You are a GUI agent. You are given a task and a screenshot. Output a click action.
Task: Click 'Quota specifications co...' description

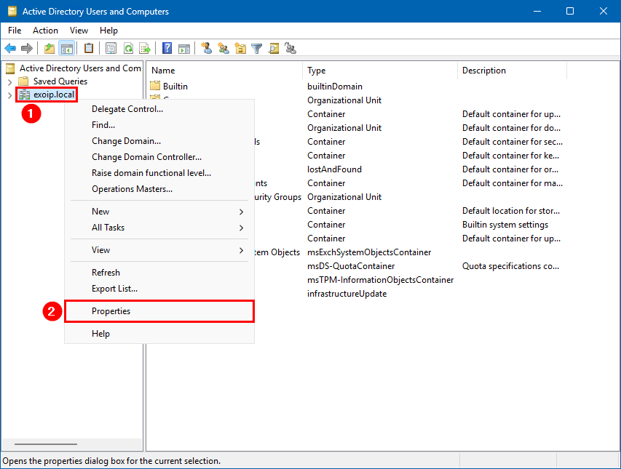[x=510, y=266]
